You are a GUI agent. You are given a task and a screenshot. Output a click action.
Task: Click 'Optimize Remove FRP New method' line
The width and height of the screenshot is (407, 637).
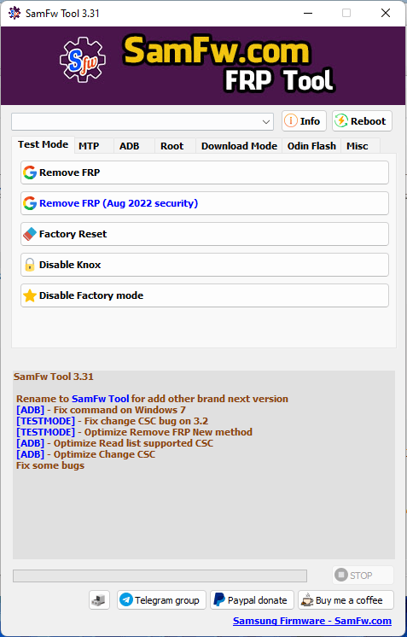(168, 432)
